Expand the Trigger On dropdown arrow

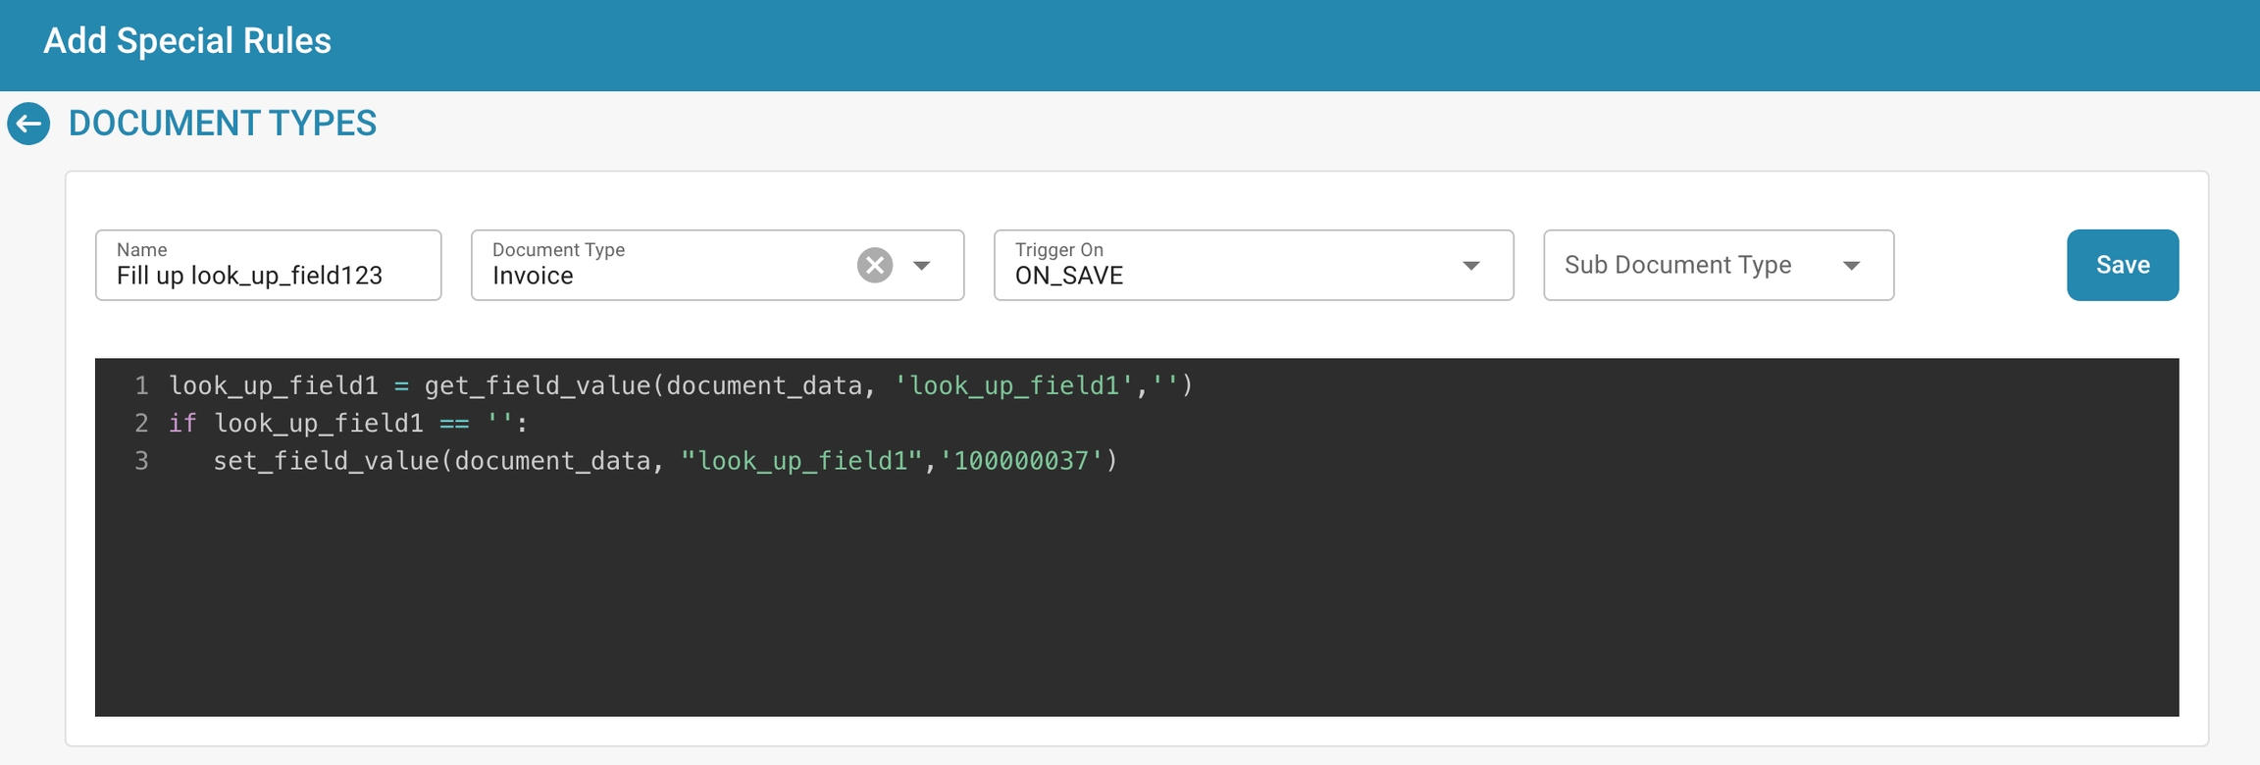click(1470, 265)
